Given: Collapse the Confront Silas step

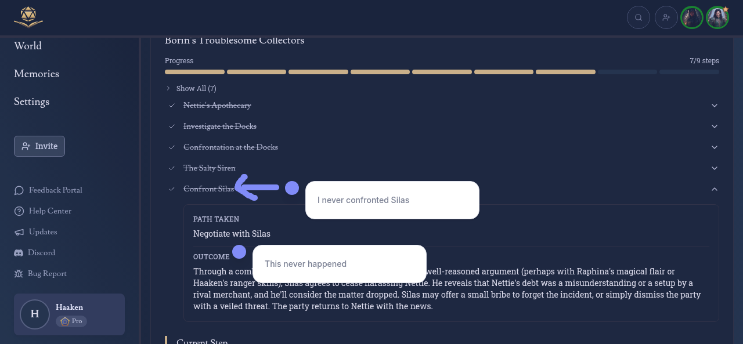Looking at the screenshot, I should pyautogui.click(x=715, y=189).
